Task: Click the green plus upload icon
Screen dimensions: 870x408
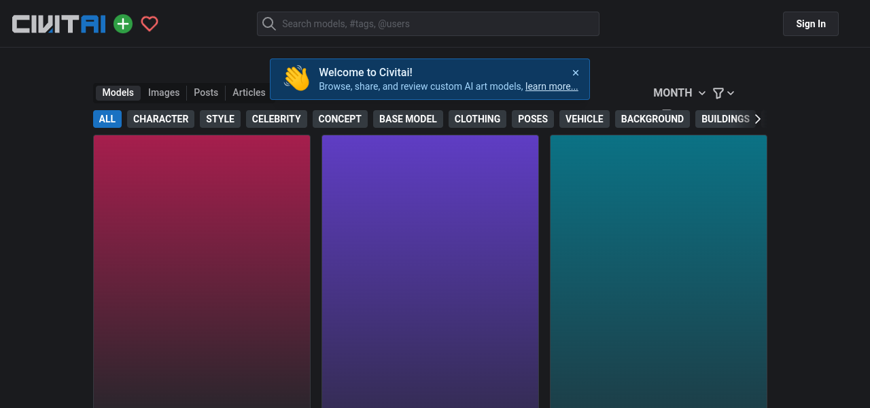Action: click(x=123, y=24)
